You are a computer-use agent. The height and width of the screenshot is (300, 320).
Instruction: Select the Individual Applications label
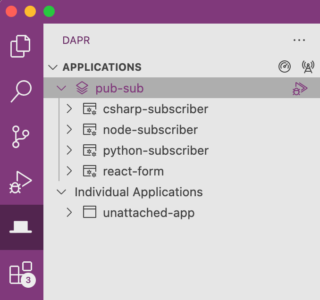tap(139, 192)
